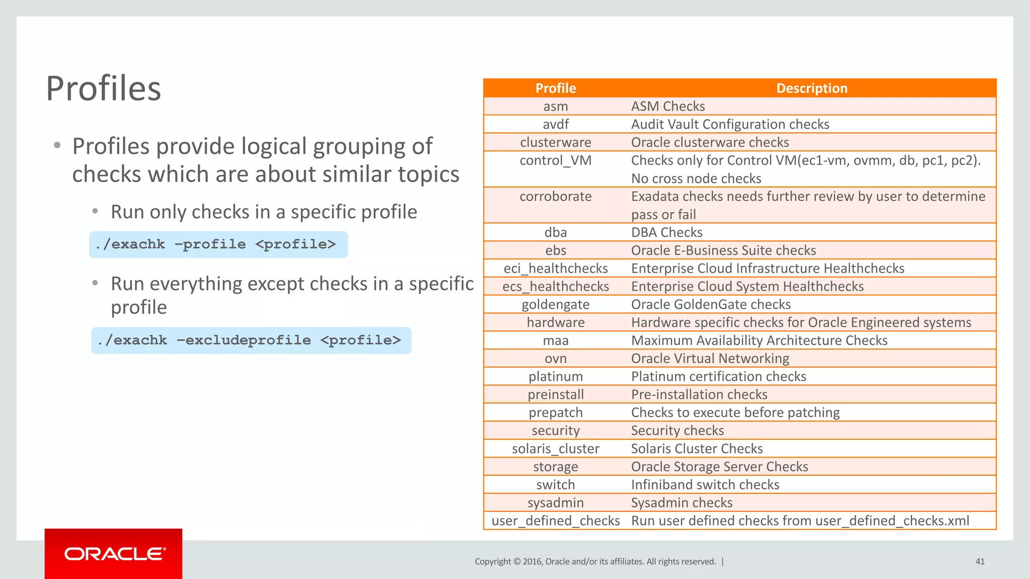The image size is (1030, 579).
Task: Select the asm profile cell
Action: pyautogui.click(x=556, y=107)
